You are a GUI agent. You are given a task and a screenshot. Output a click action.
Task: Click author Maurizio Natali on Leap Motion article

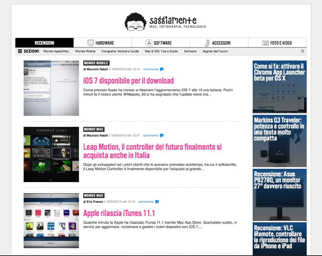point(97,136)
